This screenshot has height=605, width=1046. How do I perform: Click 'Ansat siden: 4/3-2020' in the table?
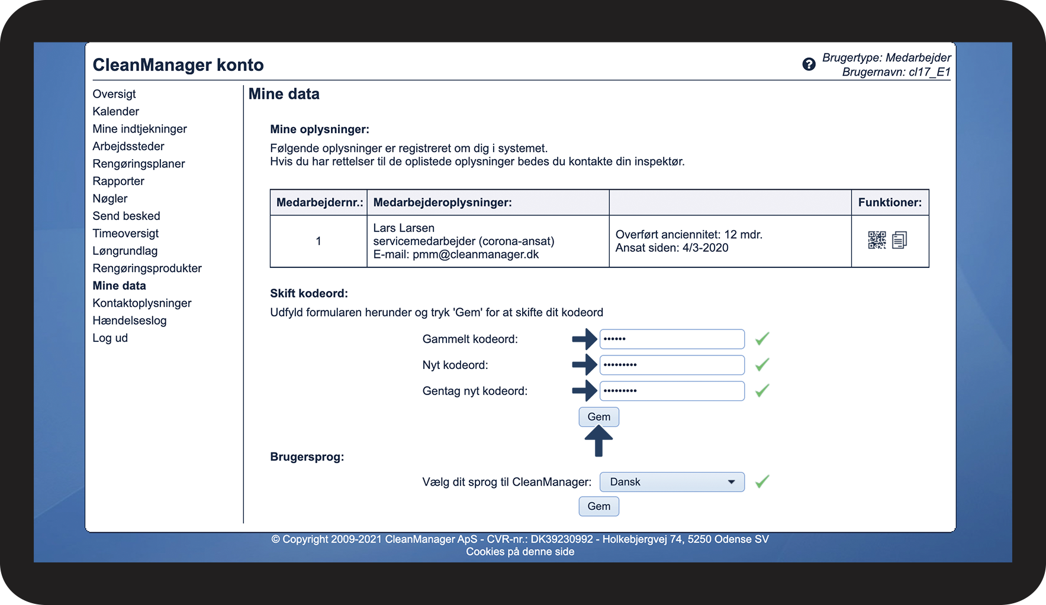coord(672,248)
